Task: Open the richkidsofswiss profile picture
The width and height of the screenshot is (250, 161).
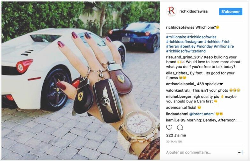Action: click(x=171, y=11)
